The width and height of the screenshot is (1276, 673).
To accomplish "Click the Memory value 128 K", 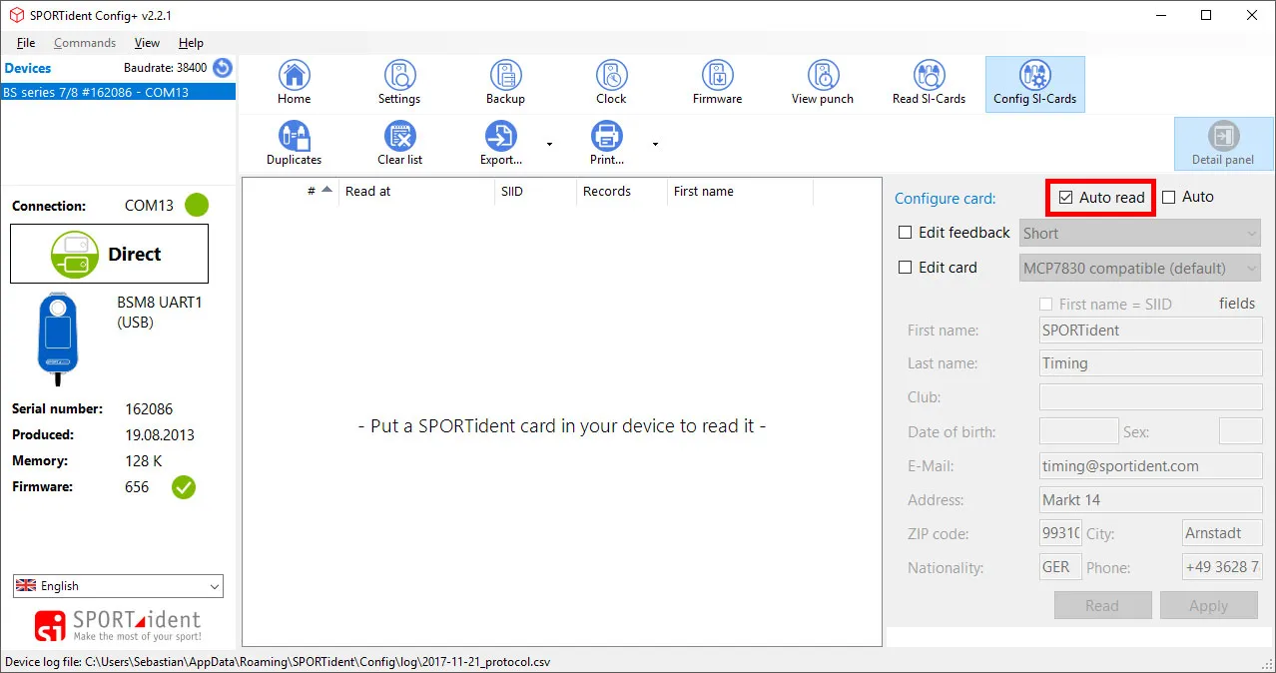I will pyautogui.click(x=144, y=460).
